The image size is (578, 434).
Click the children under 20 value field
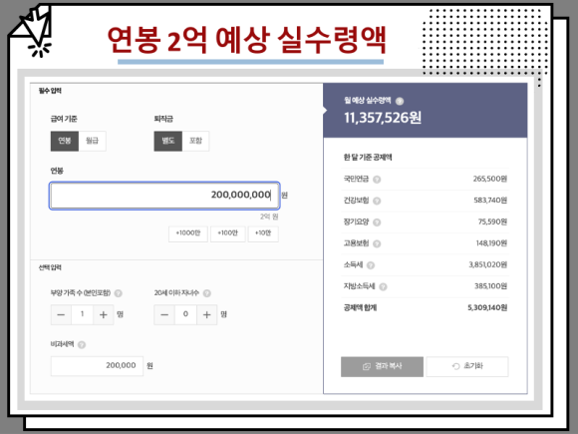pyautogui.click(x=185, y=315)
